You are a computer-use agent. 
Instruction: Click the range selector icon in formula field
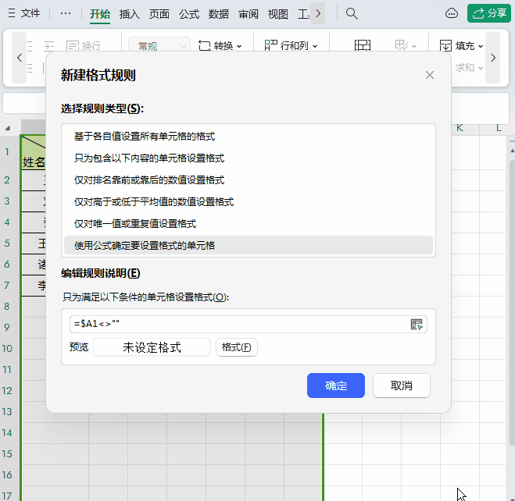(x=417, y=325)
